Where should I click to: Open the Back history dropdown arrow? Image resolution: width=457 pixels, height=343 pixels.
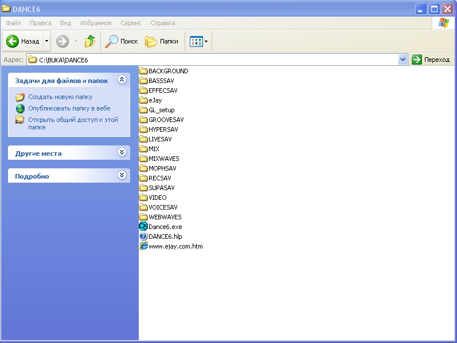pyautogui.click(x=46, y=41)
